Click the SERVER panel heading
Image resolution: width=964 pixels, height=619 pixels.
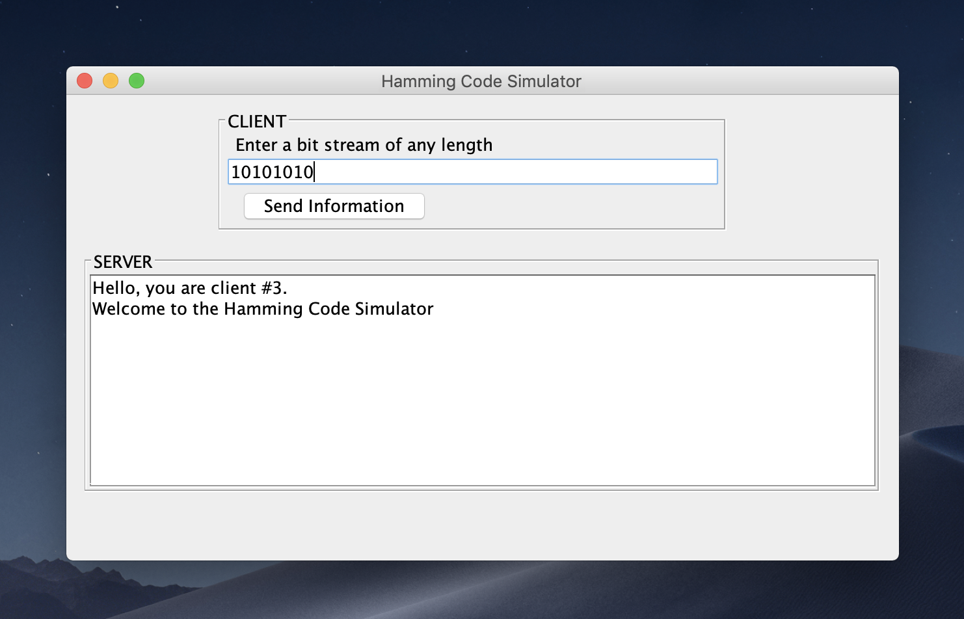click(123, 262)
